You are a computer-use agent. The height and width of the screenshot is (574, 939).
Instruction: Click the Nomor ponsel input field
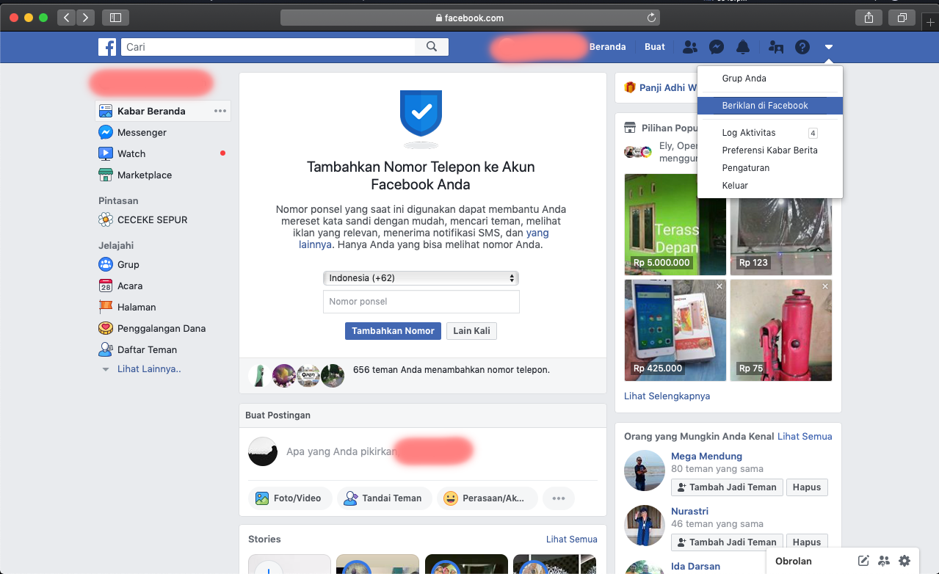(x=421, y=302)
